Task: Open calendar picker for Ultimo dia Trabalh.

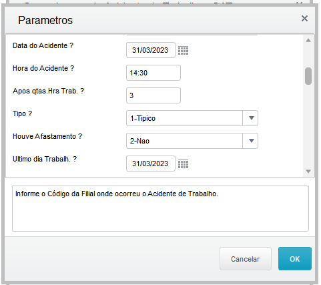Action: [183, 164]
